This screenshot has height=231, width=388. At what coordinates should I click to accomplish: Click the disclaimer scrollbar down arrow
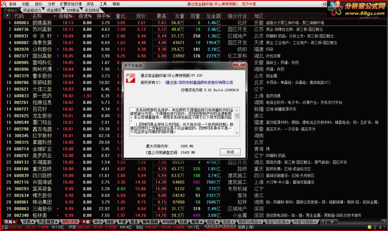[x=237, y=133]
